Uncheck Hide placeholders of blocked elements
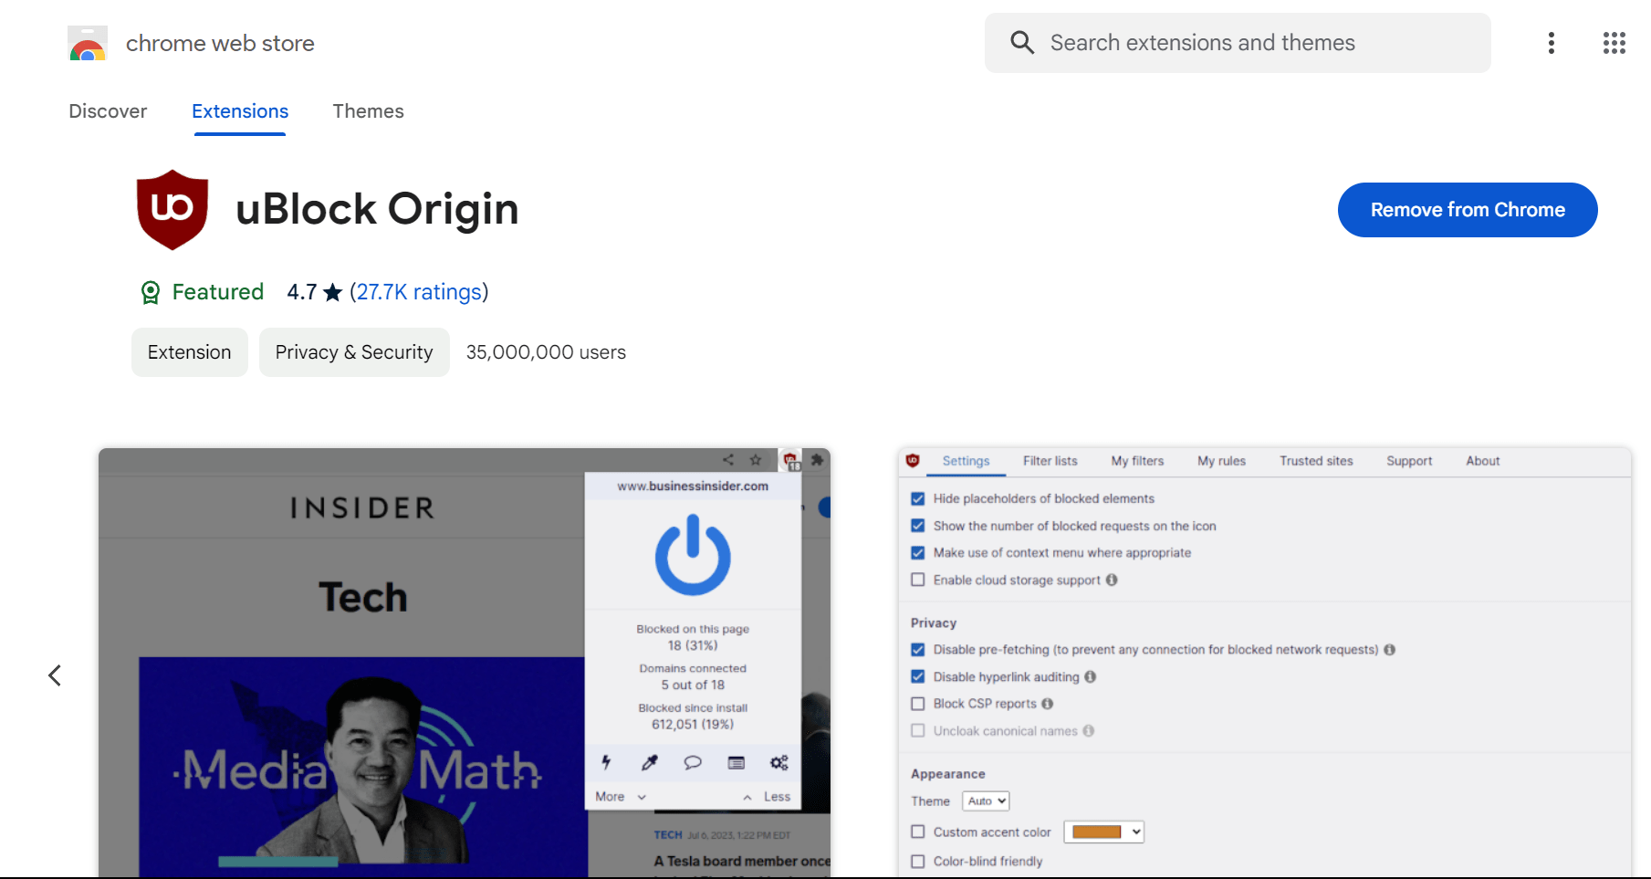The image size is (1651, 879). [918, 499]
